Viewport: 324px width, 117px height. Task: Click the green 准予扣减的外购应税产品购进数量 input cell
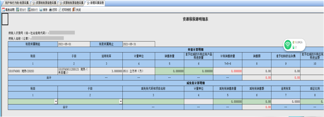[199, 71]
